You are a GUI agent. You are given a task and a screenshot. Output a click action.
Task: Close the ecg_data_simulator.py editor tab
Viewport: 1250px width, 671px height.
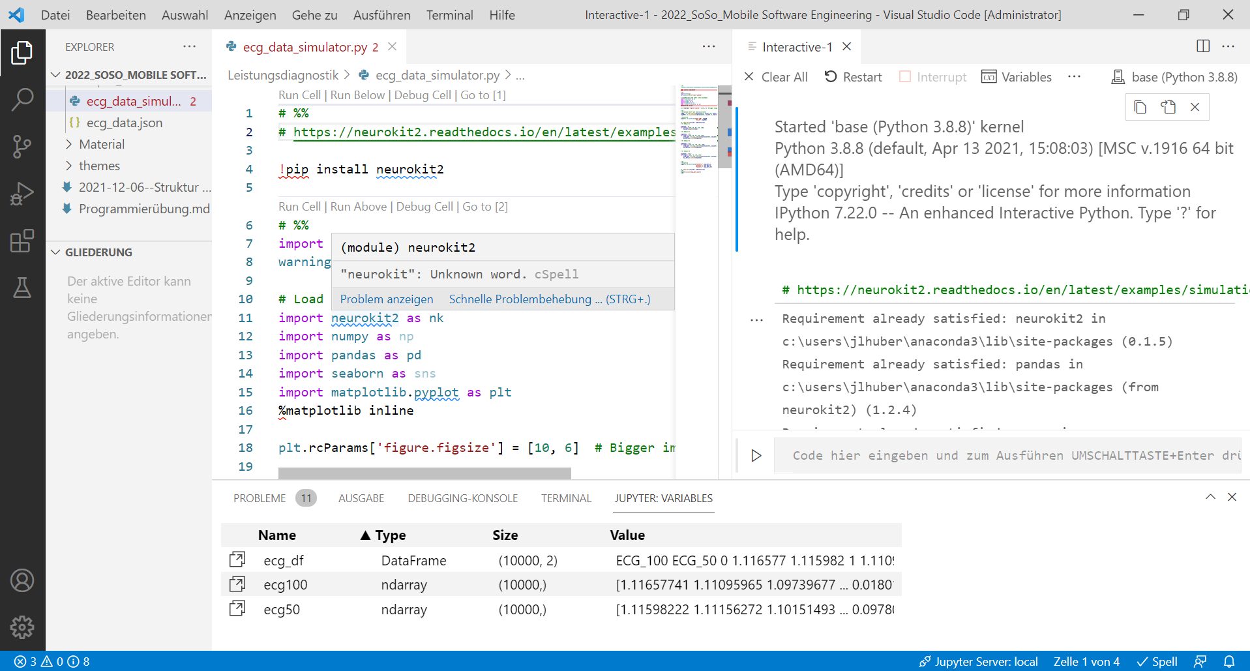[x=393, y=46]
